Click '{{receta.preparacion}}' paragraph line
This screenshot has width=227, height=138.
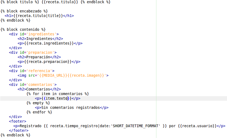[49, 62]
